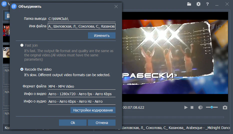Stop the video playback

coord(192,107)
